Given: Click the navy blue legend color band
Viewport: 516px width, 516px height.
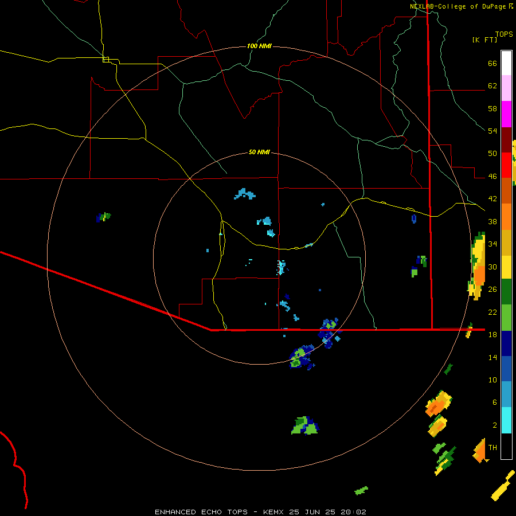Looking at the screenshot, I should tap(506, 343).
